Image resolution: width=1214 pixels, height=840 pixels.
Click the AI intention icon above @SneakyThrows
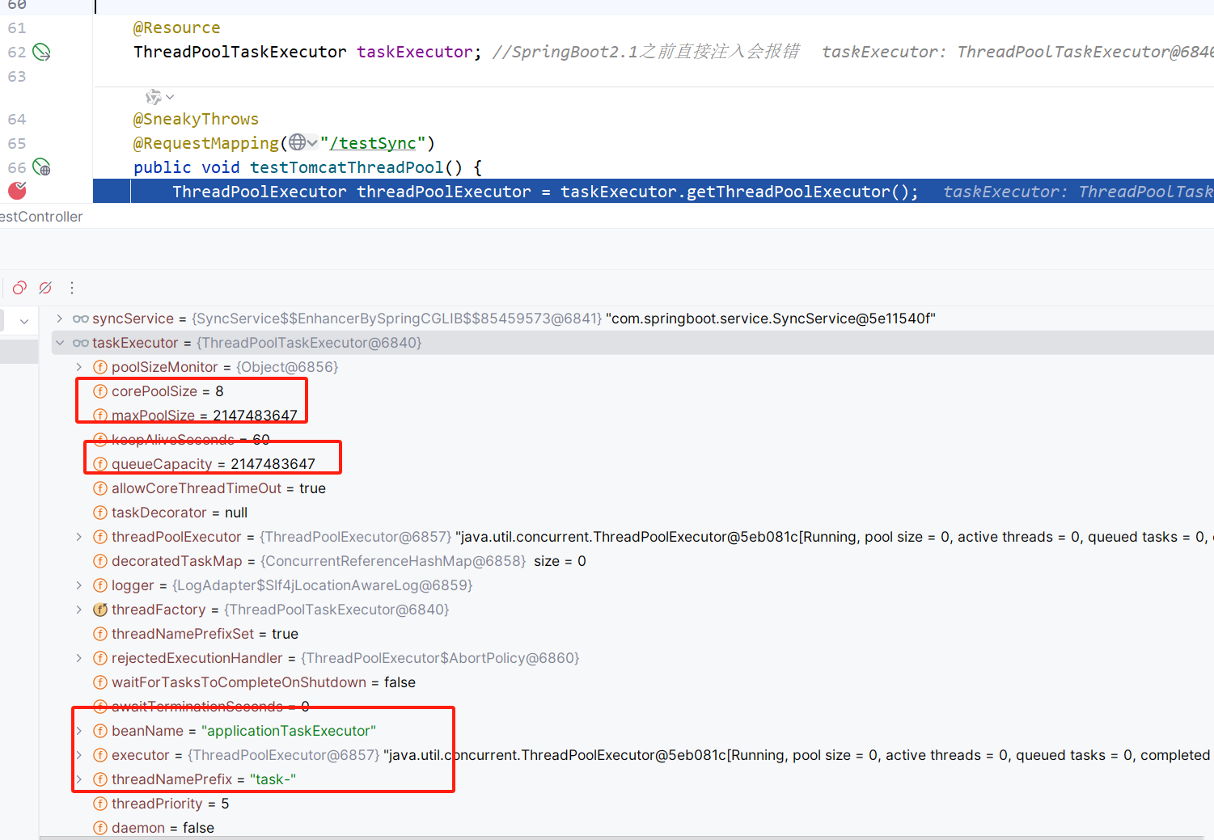[152, 97]
